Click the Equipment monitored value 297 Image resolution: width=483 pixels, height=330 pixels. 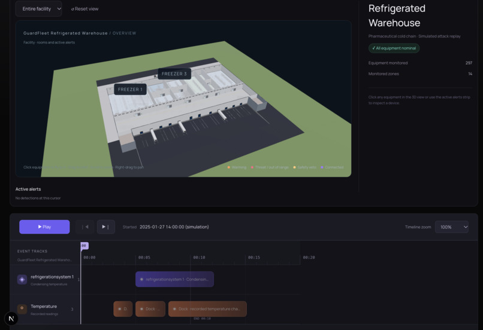(469, 63)
